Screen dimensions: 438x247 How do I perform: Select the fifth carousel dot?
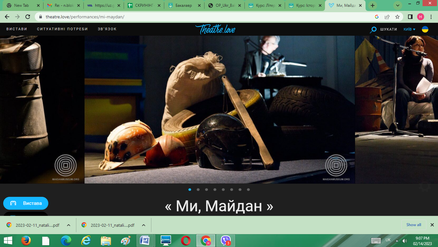pyautogui.click(x=223, y=190)
